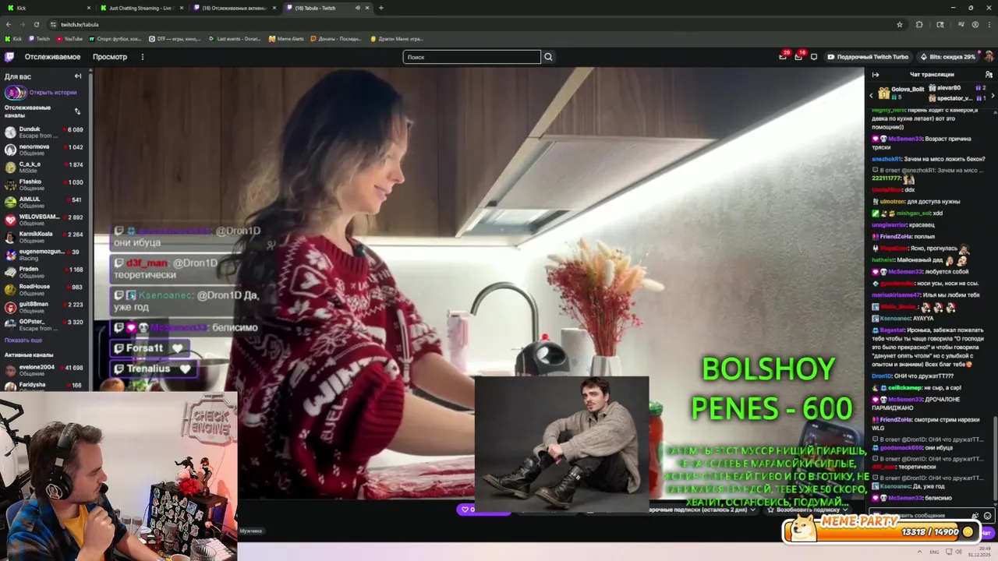Reload the page with the refresh icon
Viewport: 998px width, 561px height.
click(x=36, y=24)
